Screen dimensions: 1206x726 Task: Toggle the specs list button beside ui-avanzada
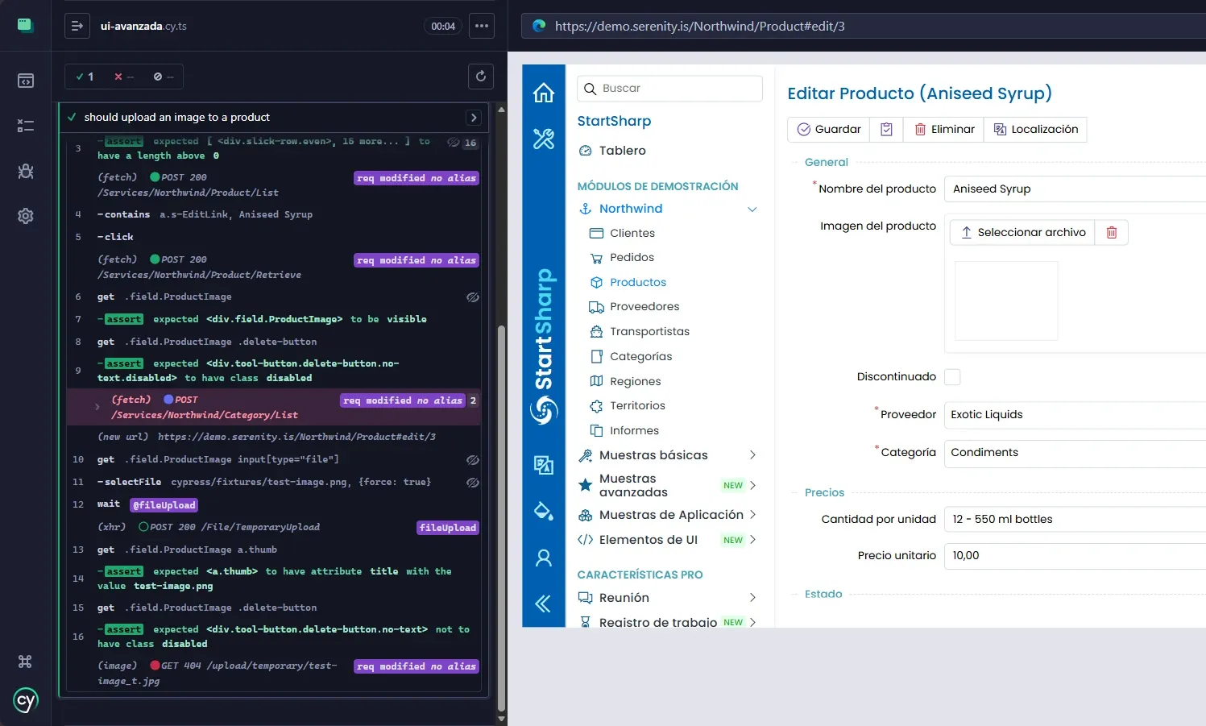point(77,26)
